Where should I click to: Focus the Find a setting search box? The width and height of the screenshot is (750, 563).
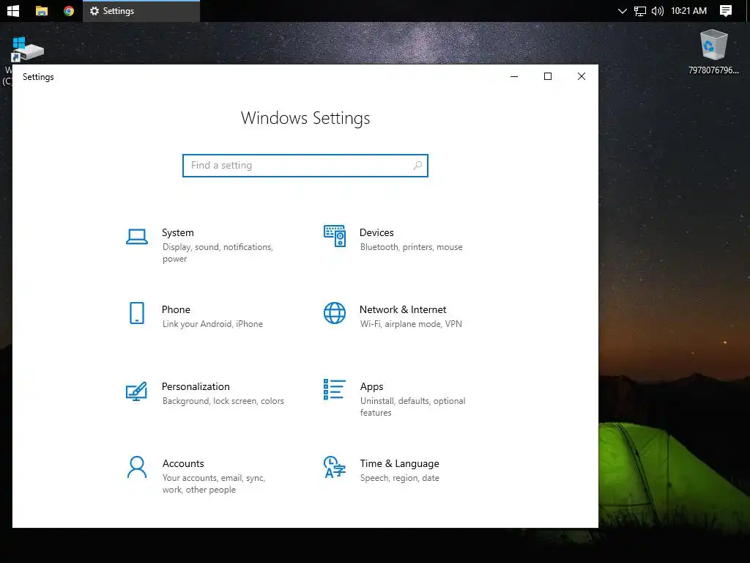coord(305,165)
